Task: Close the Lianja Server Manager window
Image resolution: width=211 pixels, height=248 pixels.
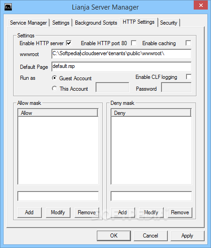Action: pyautogui.click(x=201, y=5)
